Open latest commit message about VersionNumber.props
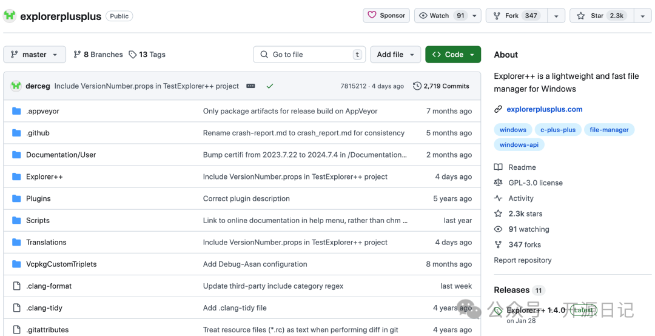 point(147,86)
